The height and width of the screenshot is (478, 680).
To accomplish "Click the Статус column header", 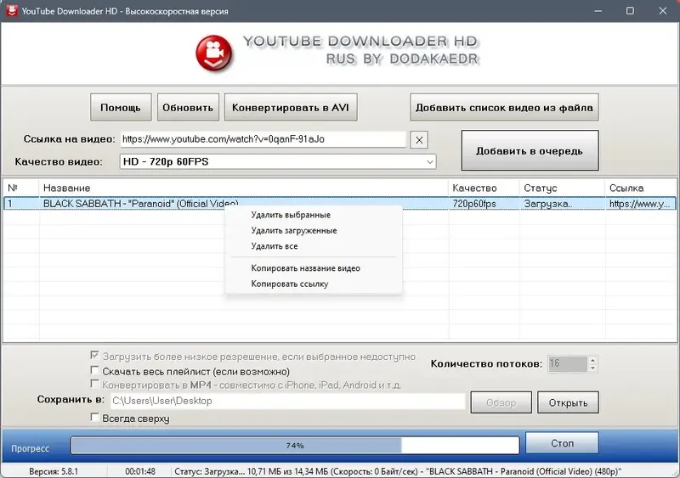I will tap(562, 188).
